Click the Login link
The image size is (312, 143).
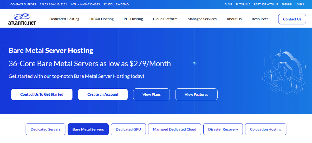pos(300,4)
